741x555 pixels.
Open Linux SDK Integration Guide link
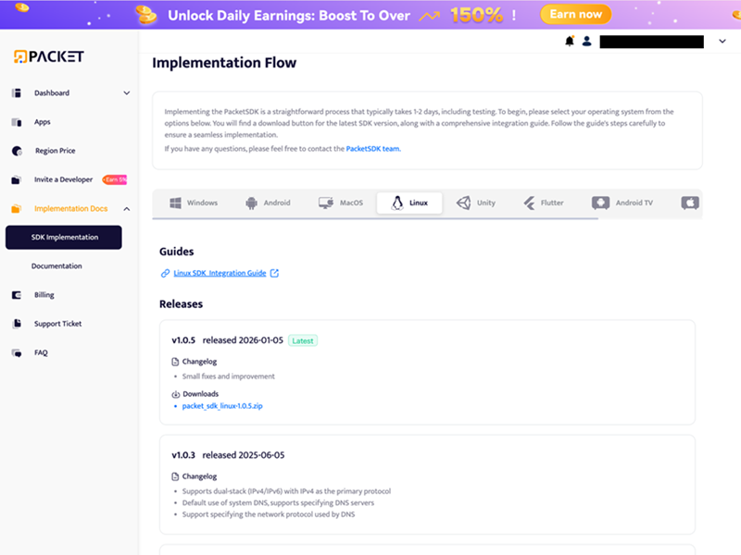pyautogui.click(x=220, y=273)
